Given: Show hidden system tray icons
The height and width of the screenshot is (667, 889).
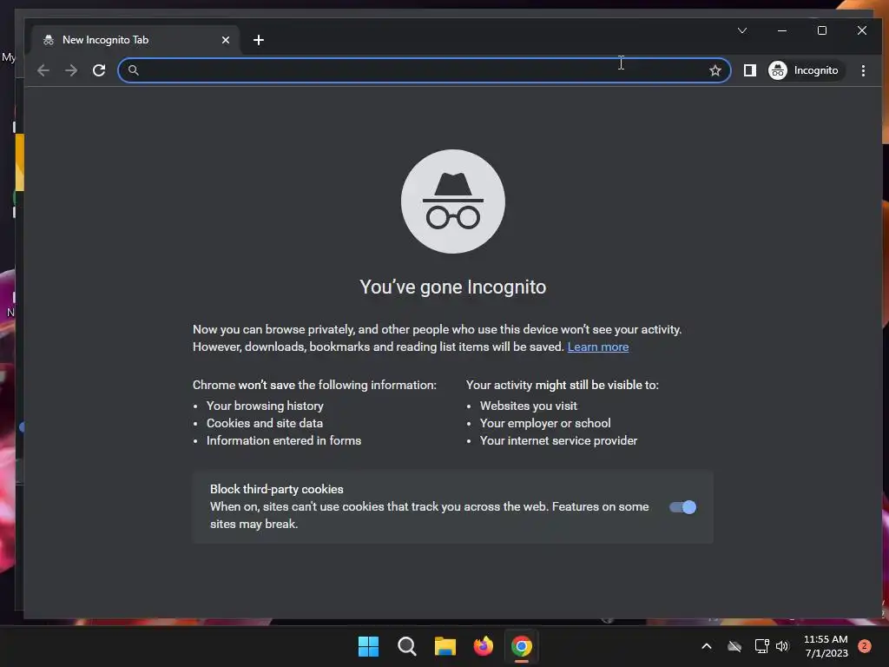Looking at the screenshot, I should pyautogui.click(x=707, y=646).
